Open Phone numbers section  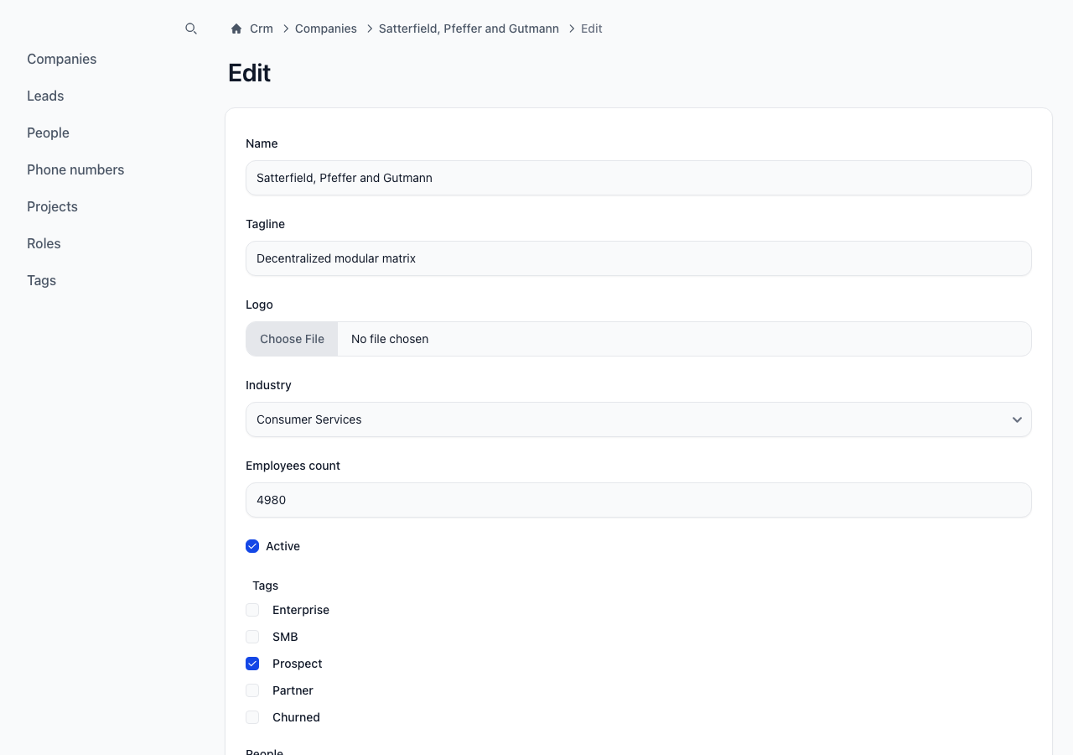coord(75,169)
